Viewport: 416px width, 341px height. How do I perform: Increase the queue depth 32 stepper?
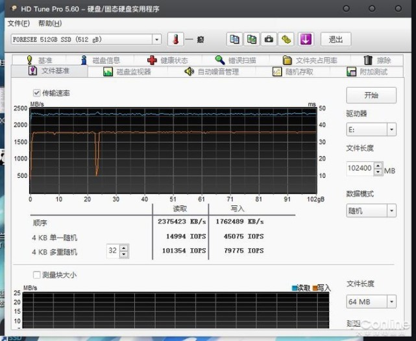(124, 247)
